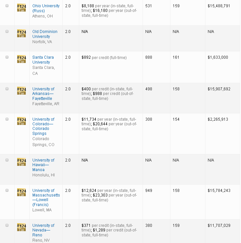Check the Ohio University (Russ) checkbox
Screen dimensions: 241x243
[7, 6]
